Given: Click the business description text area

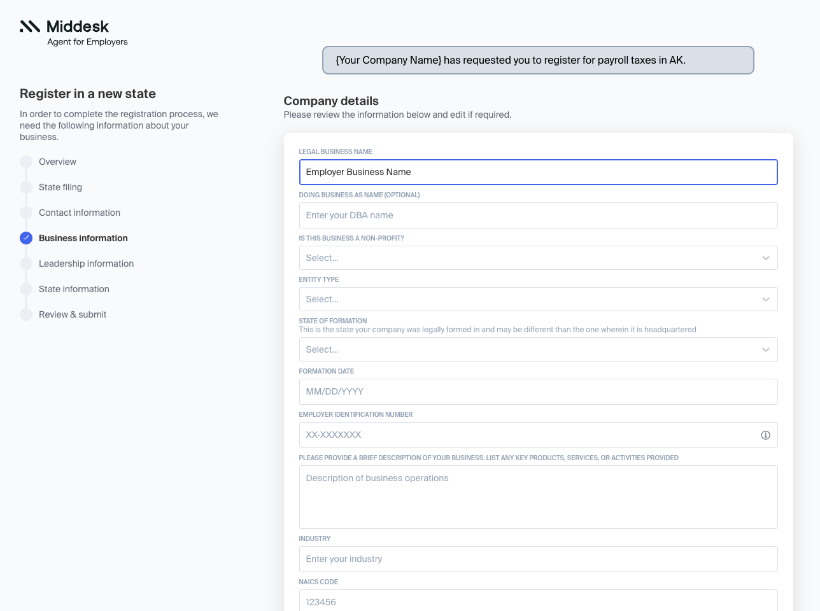Looking at the screenshot, I should [538, 496].
